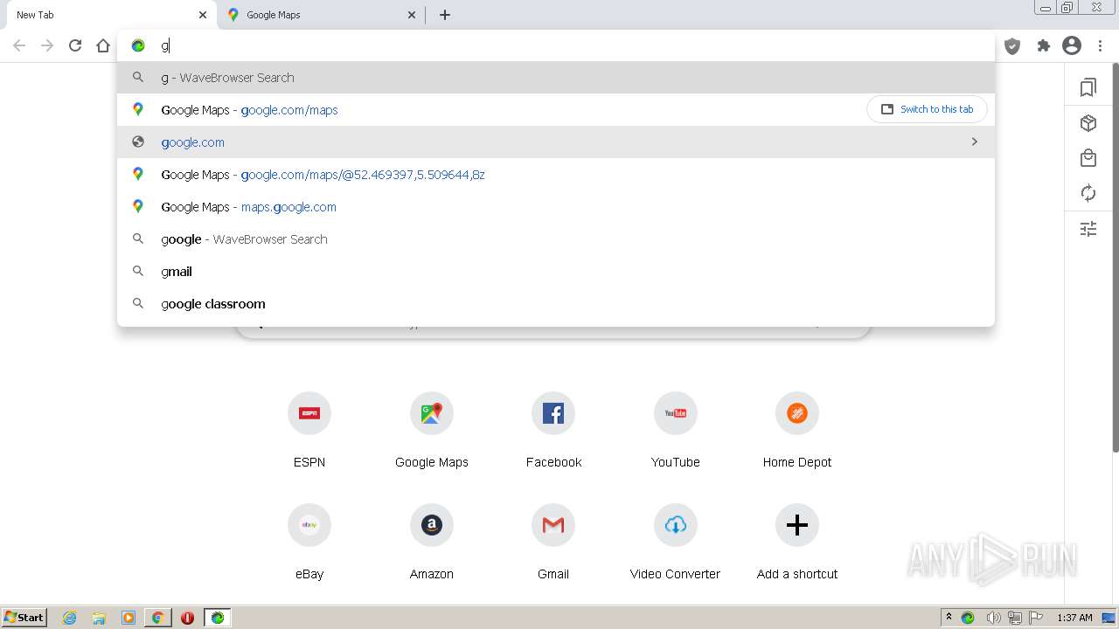Select the 'g - WaveBrowser Search' suggestion
Image resolution: width=1119 pixels, height=629 pixels.
[556, 78]
